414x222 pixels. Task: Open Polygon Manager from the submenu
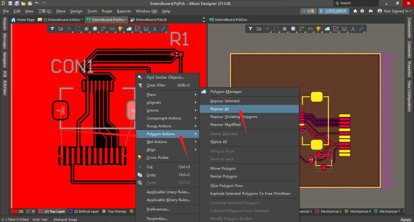249,91
